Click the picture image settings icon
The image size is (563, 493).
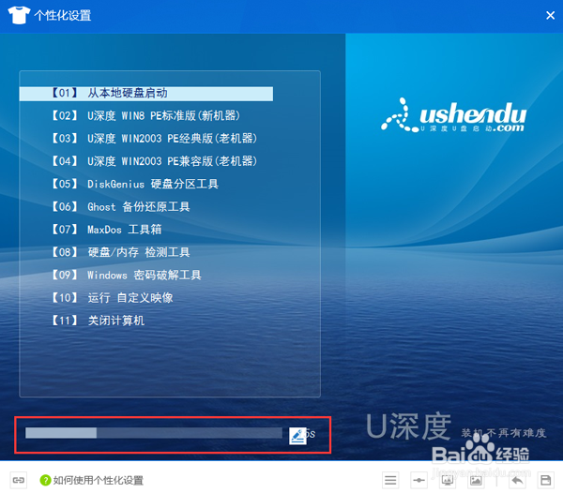(x=476, y=480)
